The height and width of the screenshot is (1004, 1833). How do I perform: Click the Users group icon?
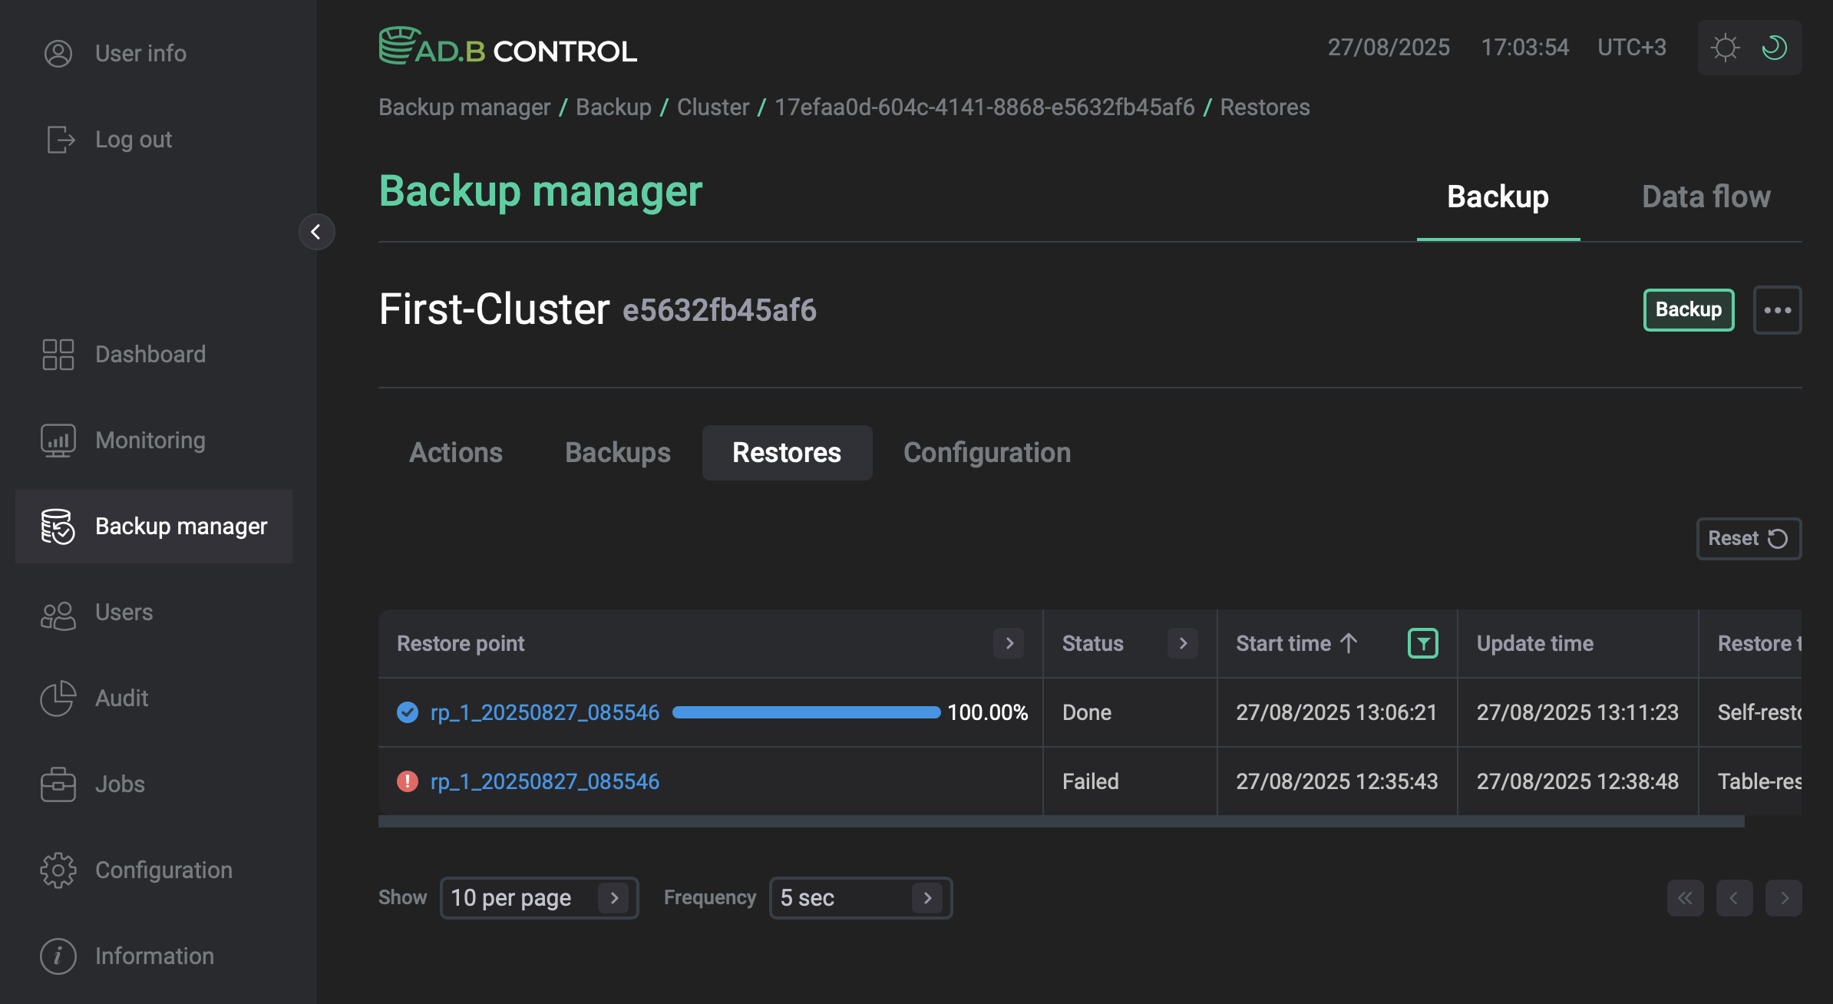click(58, 613)
